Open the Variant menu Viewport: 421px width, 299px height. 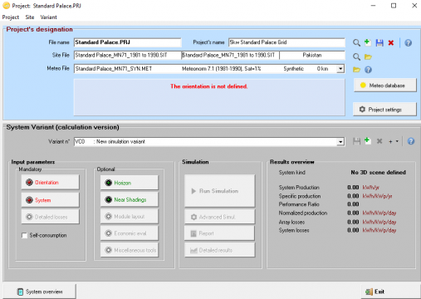[x=48, y=17]
